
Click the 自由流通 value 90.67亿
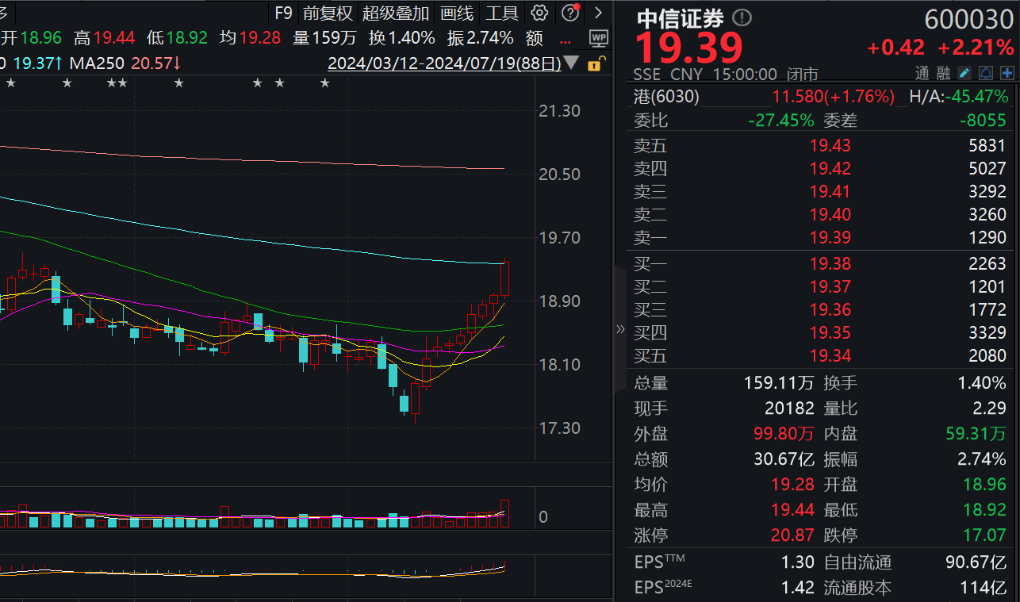tap(976, 562)
